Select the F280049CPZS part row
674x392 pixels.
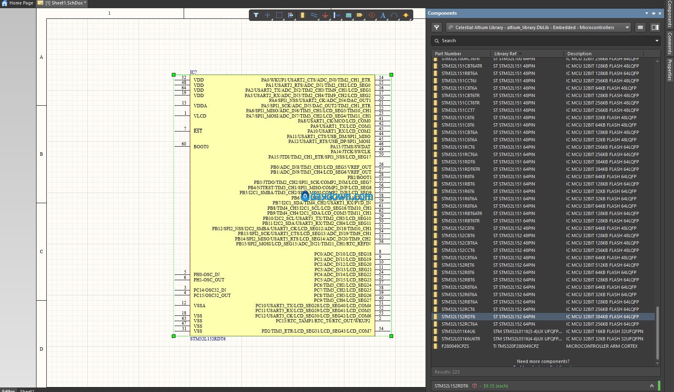coord(543,346)
